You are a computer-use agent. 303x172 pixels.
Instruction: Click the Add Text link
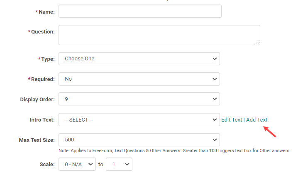point(257,120)
